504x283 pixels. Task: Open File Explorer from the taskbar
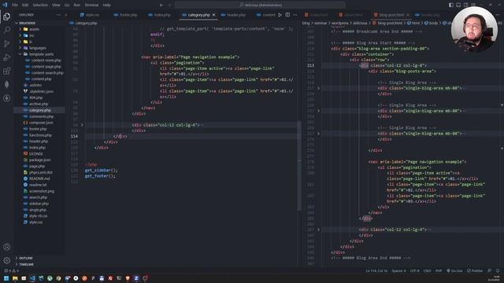click(15, 278)
